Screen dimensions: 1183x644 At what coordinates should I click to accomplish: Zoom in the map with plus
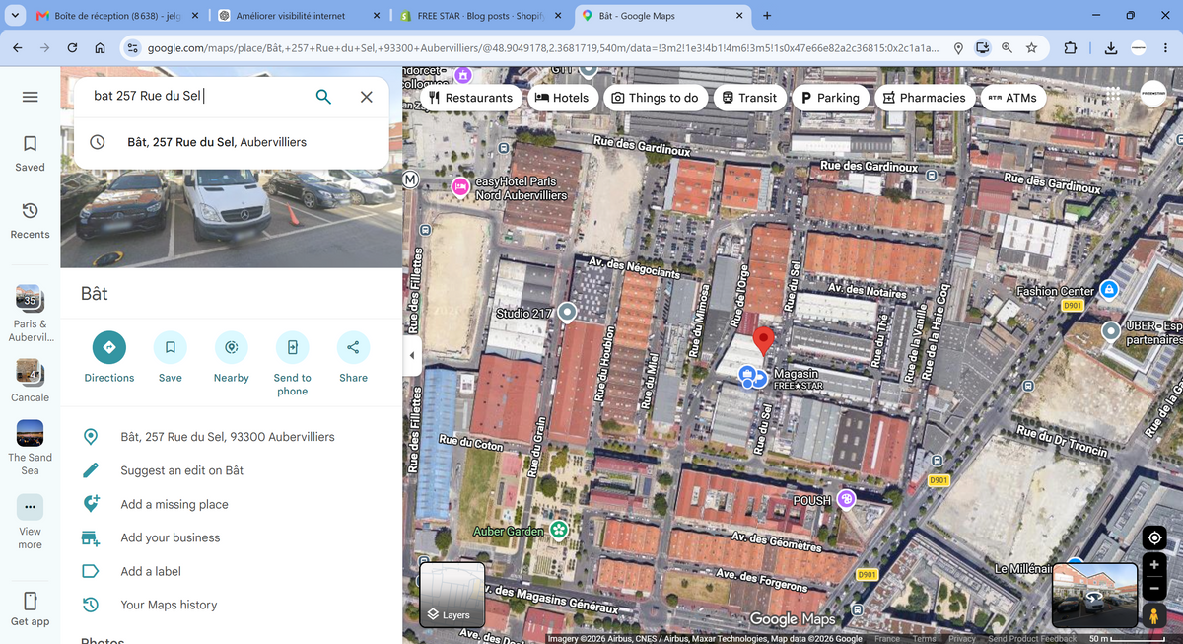(1154, 566)
